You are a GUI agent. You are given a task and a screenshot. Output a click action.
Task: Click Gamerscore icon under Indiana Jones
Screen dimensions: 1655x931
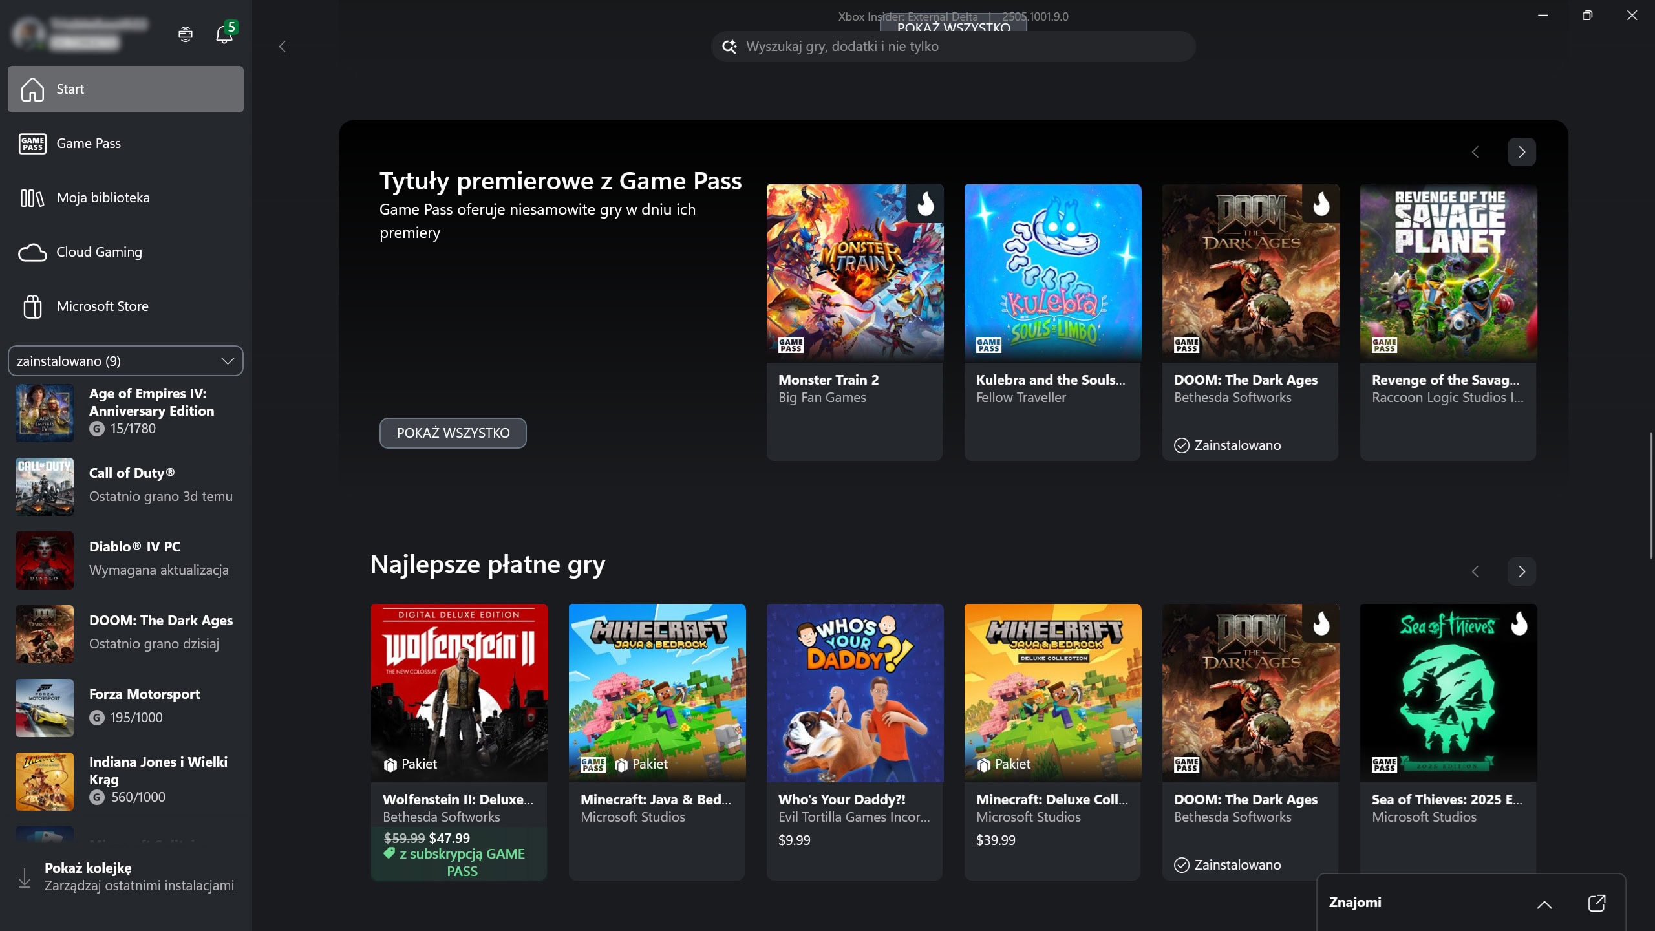point(97,797)
